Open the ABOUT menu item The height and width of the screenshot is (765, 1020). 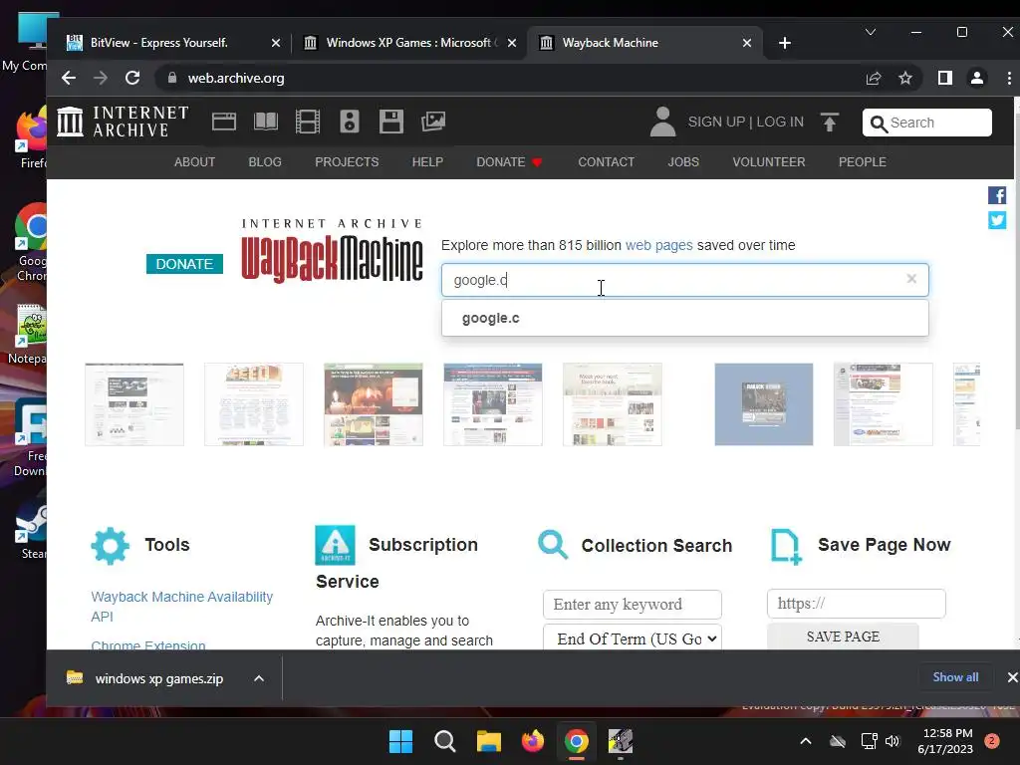coord(194,162)
